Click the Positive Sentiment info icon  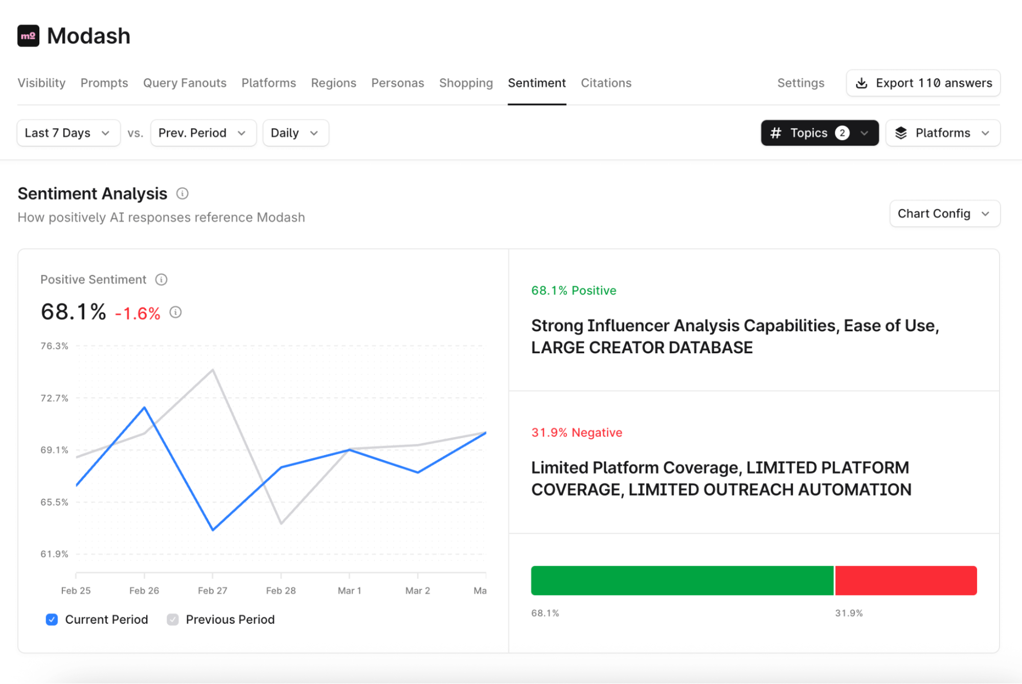tap(162, 280)
